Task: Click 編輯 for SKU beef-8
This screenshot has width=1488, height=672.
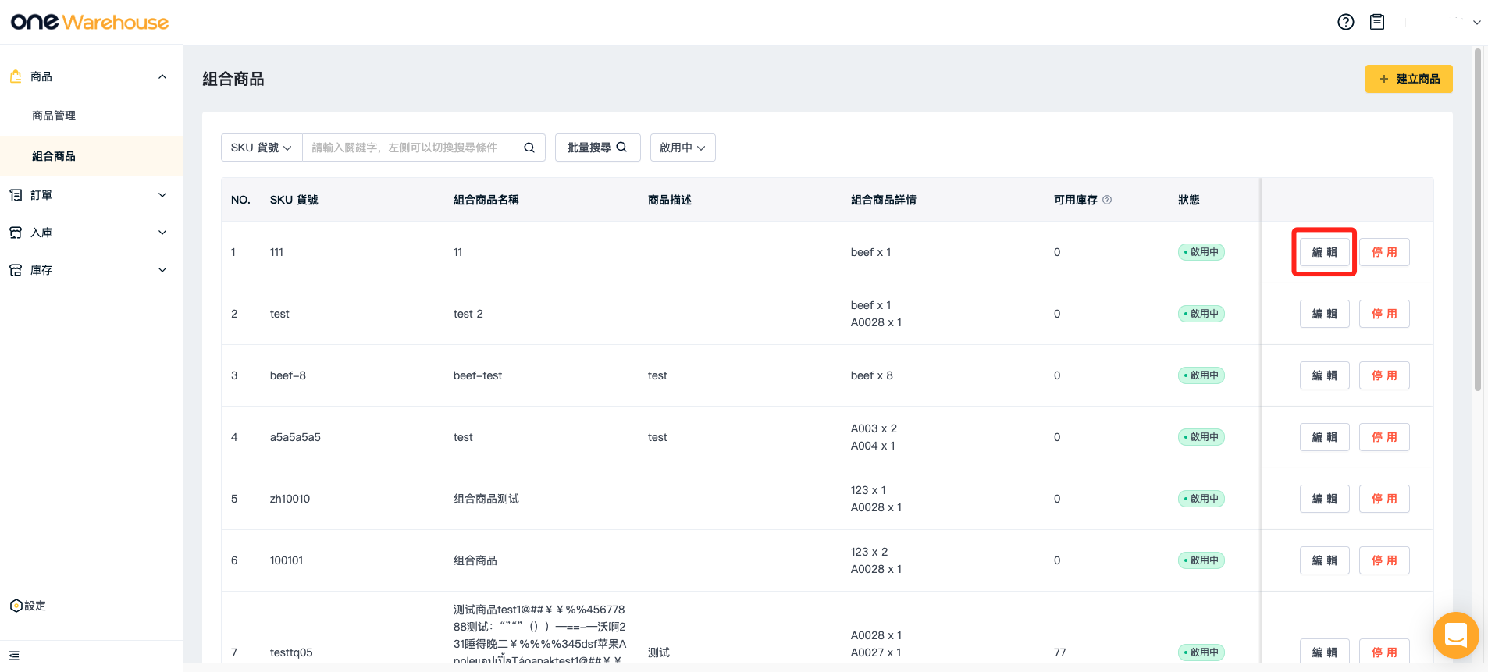Action: 1325,375
